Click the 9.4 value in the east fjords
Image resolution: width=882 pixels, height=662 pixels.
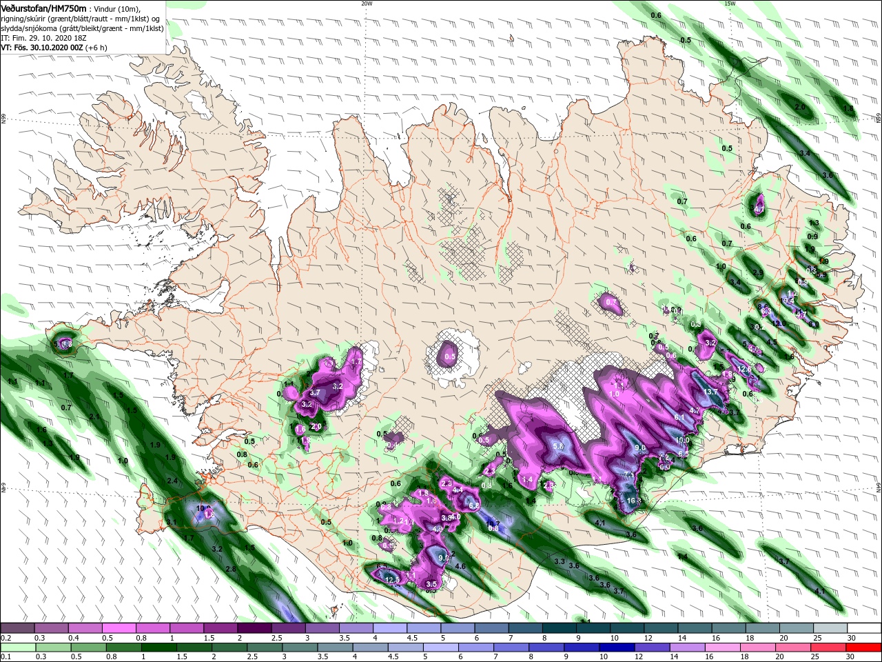coord(789,301)
